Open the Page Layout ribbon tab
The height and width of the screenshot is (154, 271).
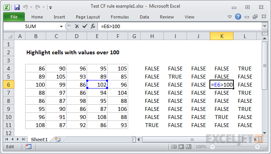[x=88, y=17]
